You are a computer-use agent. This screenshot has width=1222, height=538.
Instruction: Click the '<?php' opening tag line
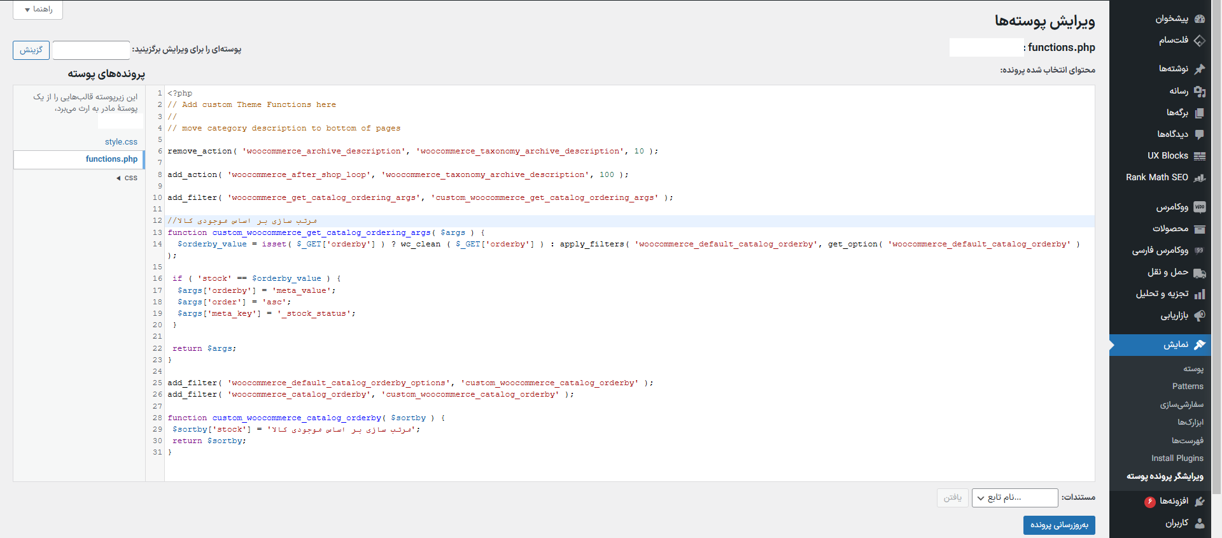180,94
